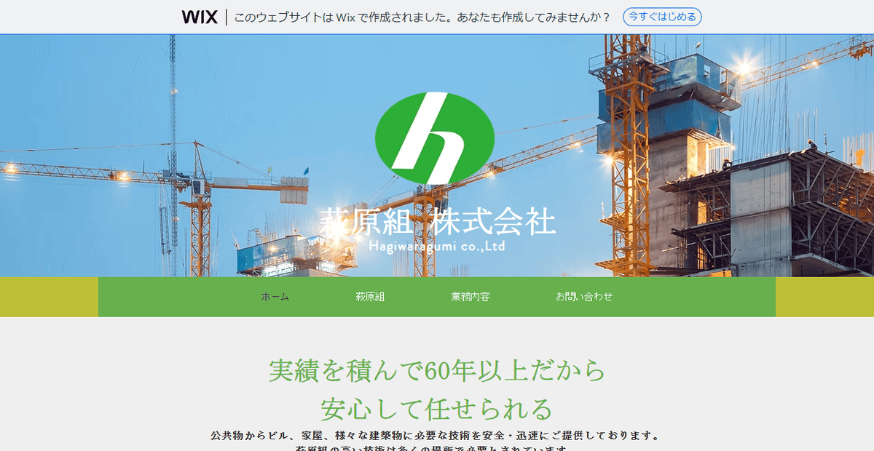Navigate to the 萩原組 page

point(370,297)
